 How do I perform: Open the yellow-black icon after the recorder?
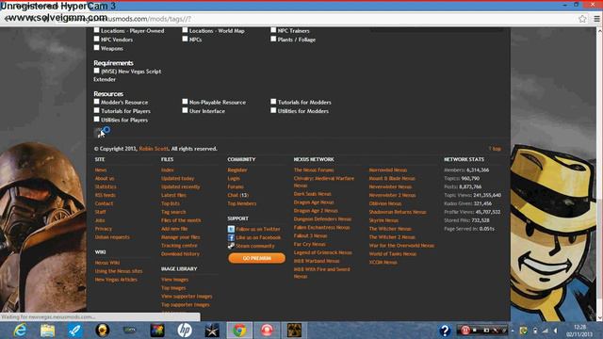pos(294,331)
